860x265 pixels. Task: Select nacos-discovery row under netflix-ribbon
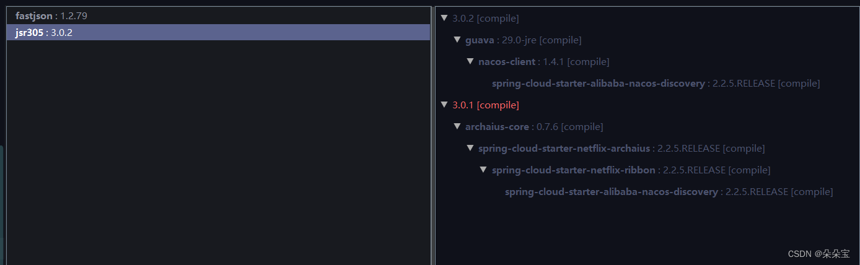[x=669, y=192]
